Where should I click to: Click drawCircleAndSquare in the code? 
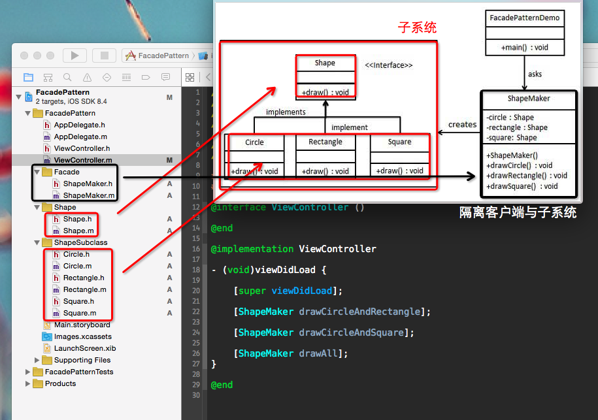click(351, 332)
